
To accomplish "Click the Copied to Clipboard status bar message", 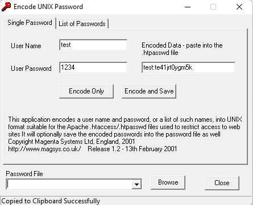I will pyautogui.click(x=51, y=201).
